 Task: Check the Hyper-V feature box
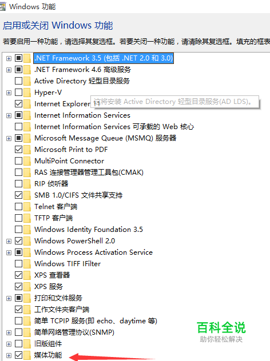[x=18, y=93]
